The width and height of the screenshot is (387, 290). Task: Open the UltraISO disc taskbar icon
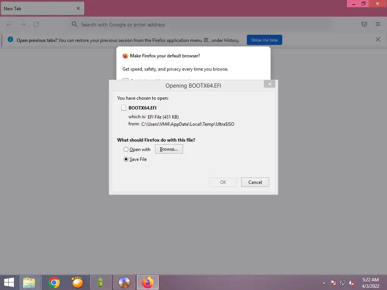tap(124, 282)
